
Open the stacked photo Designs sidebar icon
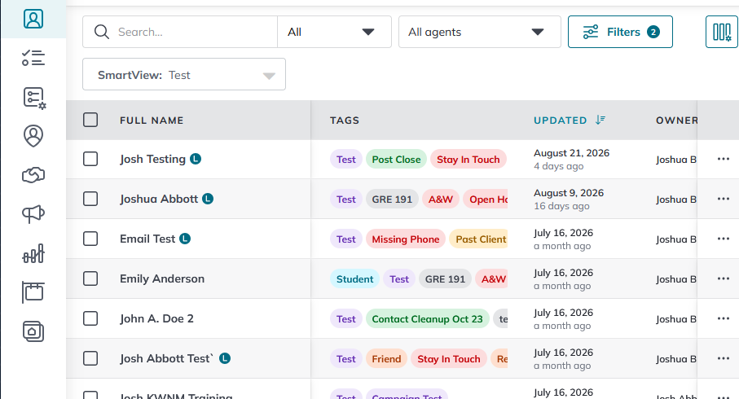pyautogui.click(x=33, y=331)
